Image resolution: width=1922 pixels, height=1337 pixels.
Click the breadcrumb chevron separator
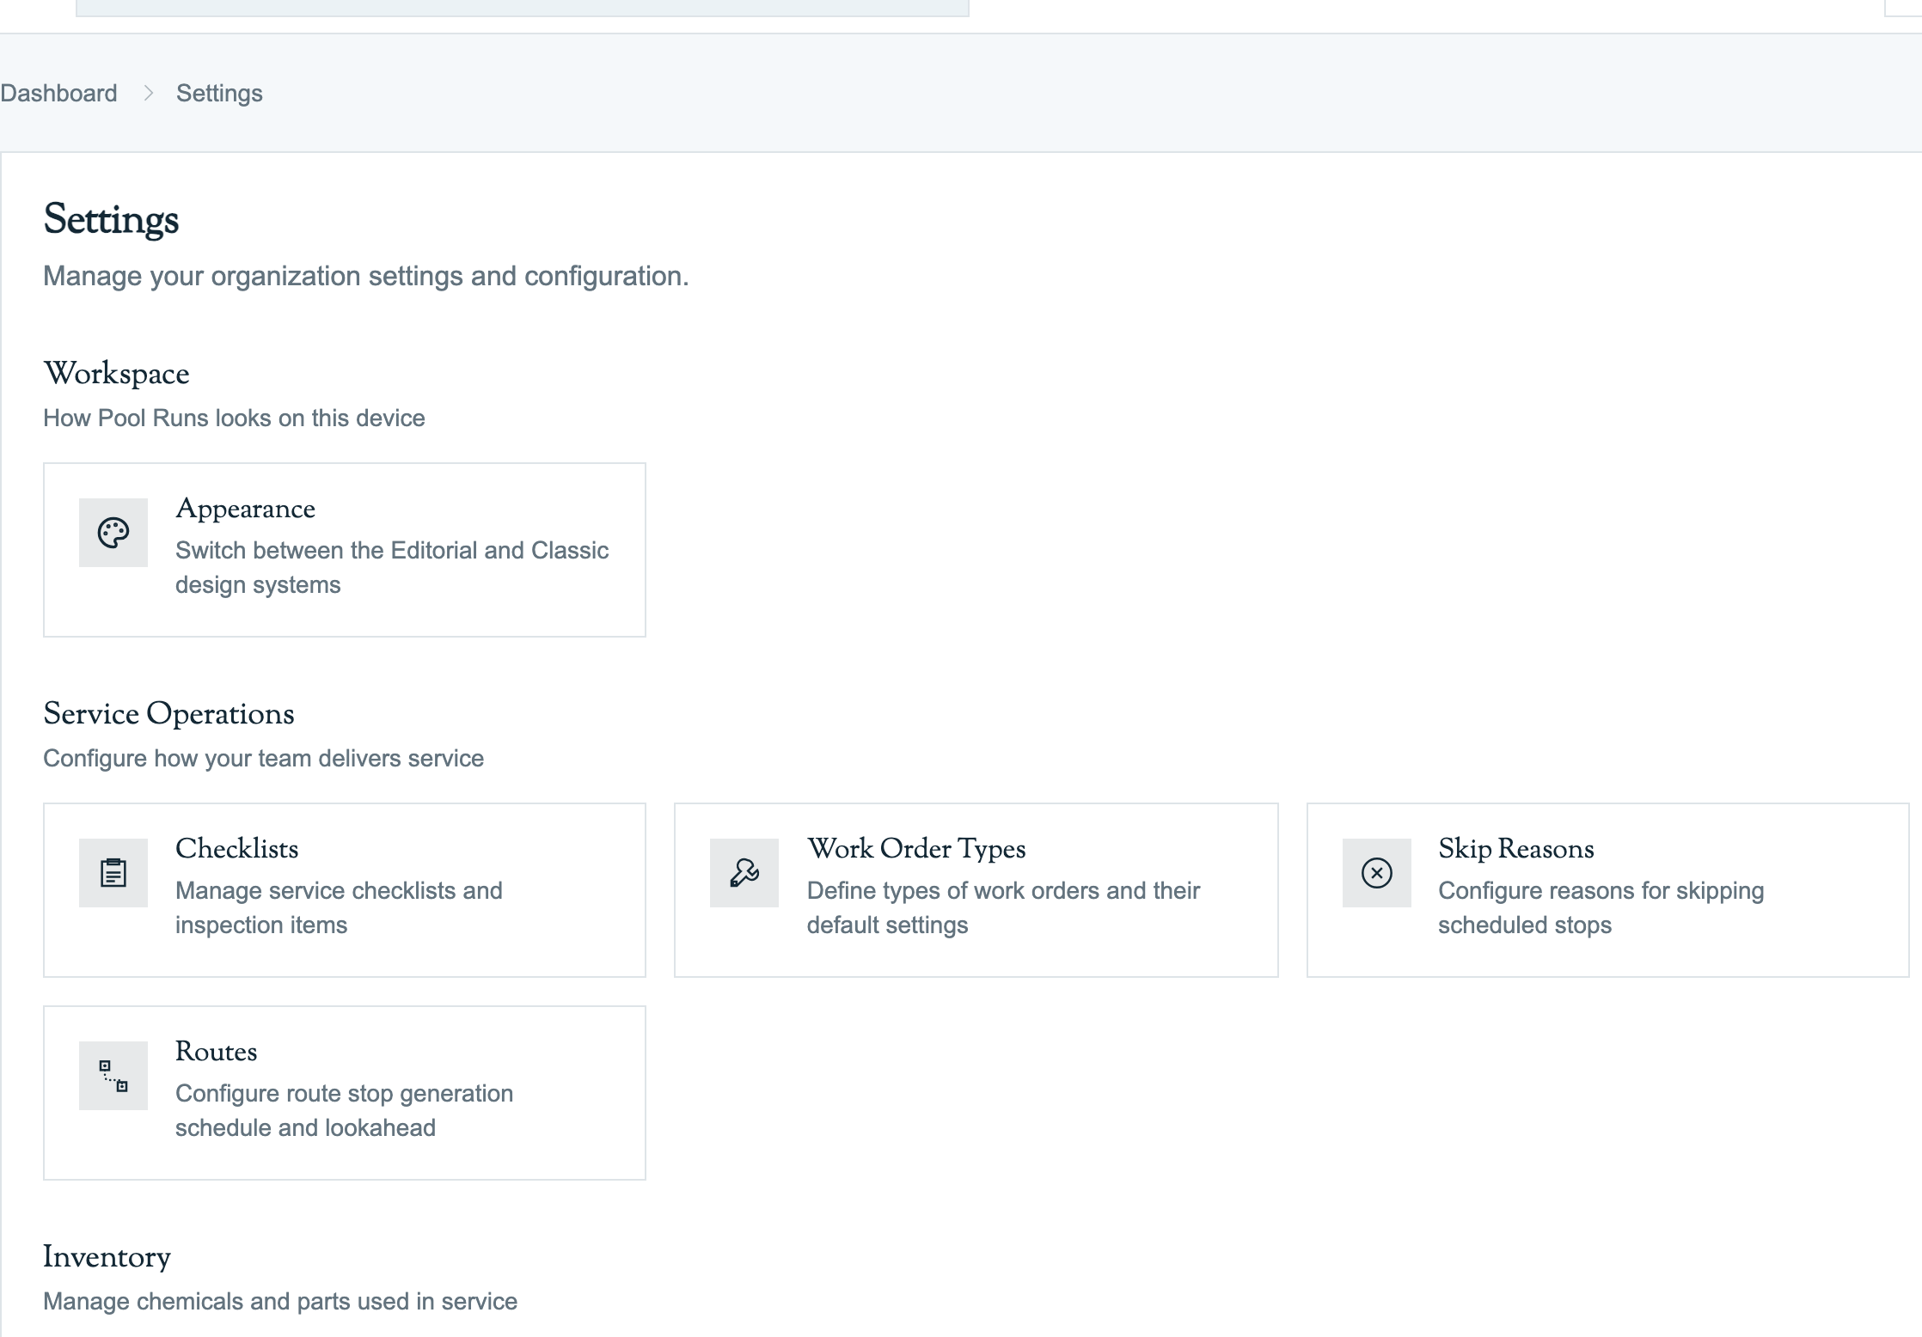pyautogui.click(x=148, y=93)
